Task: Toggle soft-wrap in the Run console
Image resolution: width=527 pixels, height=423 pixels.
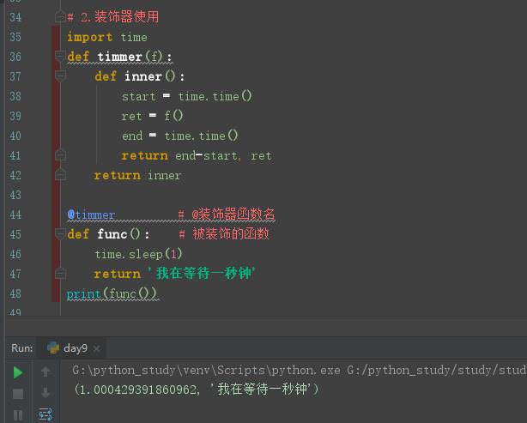Action: point(45,414)
